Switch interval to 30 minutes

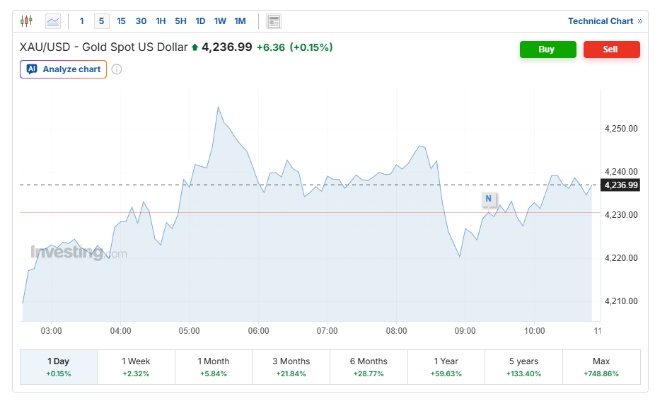(141, 21)
